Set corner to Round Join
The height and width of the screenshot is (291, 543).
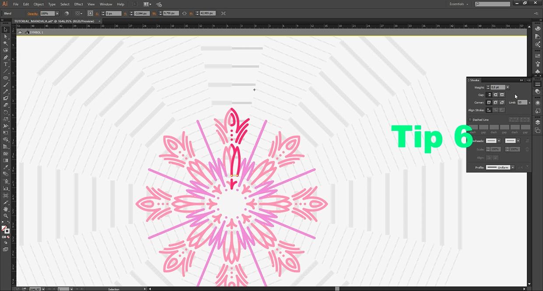[x=496, y=102]
